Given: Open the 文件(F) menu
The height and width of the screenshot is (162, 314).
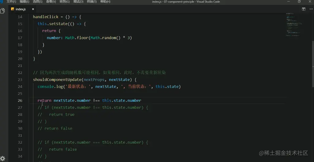Looking at the screenshot, I should tap(11, 2).
